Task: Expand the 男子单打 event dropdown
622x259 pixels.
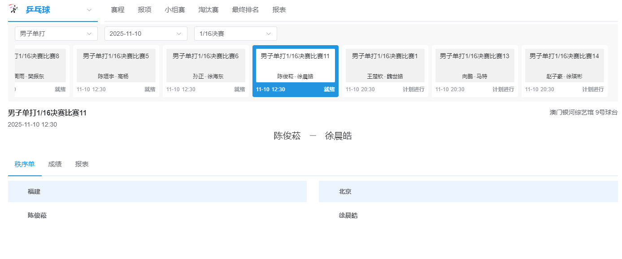Action: [56, 33]
